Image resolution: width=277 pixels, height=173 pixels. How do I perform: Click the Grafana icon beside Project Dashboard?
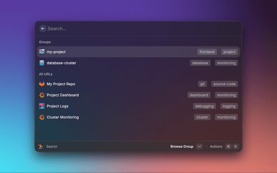[42, 95]
